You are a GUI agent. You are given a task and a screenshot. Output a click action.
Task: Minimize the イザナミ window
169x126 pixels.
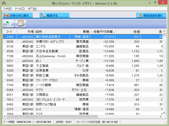tap(150, 3)
